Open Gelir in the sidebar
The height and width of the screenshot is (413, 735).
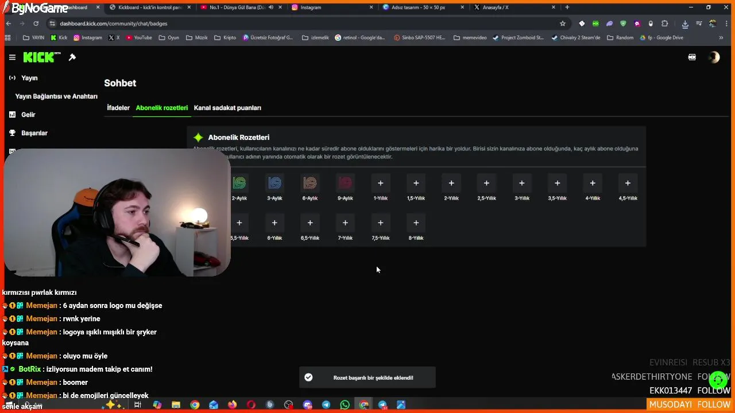pos(28,115)
